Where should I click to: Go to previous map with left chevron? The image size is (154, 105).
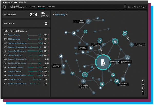54,15
